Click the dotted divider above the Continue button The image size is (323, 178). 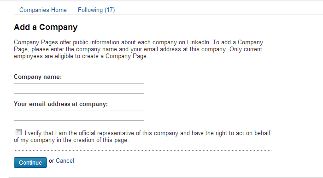[x=142, y=151]
